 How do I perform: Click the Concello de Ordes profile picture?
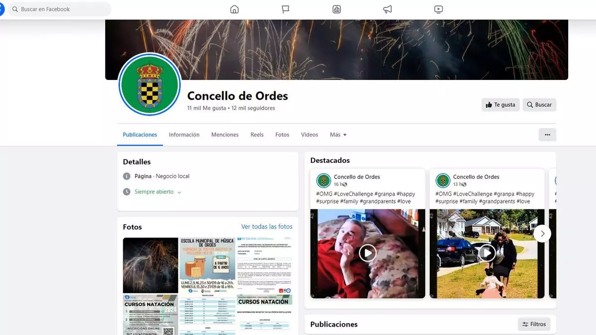pos(149,84)
